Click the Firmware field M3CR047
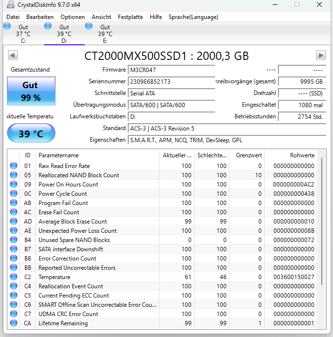The image size is (333, 337). [172, 70]
